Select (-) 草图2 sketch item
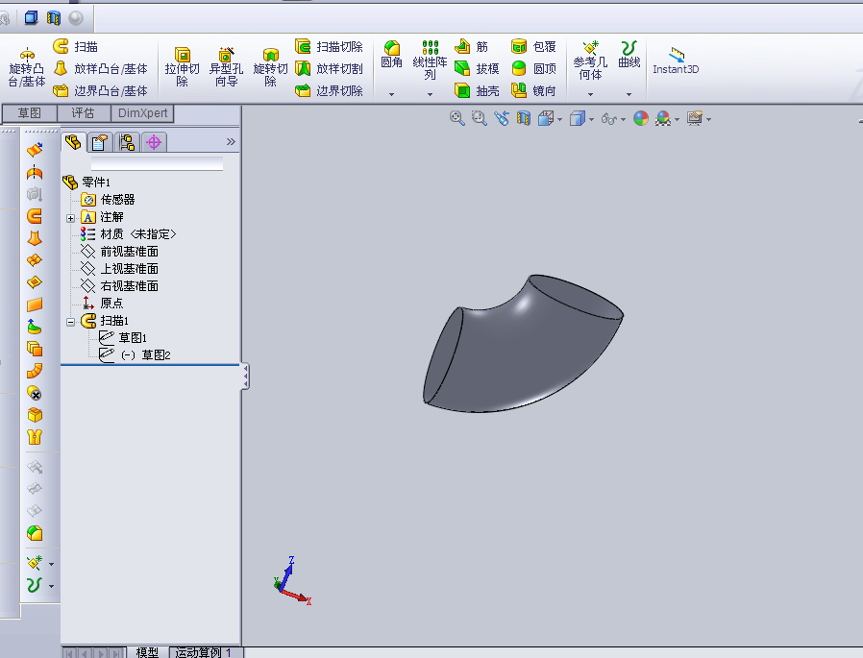863x658 pixels. 135,354
